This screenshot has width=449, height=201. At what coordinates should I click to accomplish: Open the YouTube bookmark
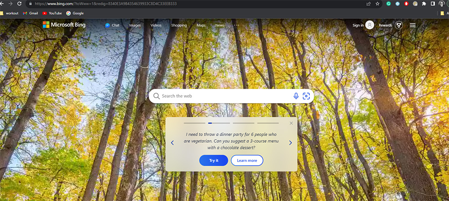click(52, 13)
